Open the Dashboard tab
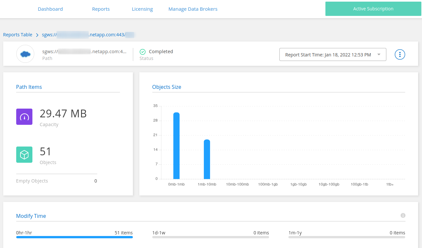Viewport: 422px width, 248px height. [x=50, y=9]
